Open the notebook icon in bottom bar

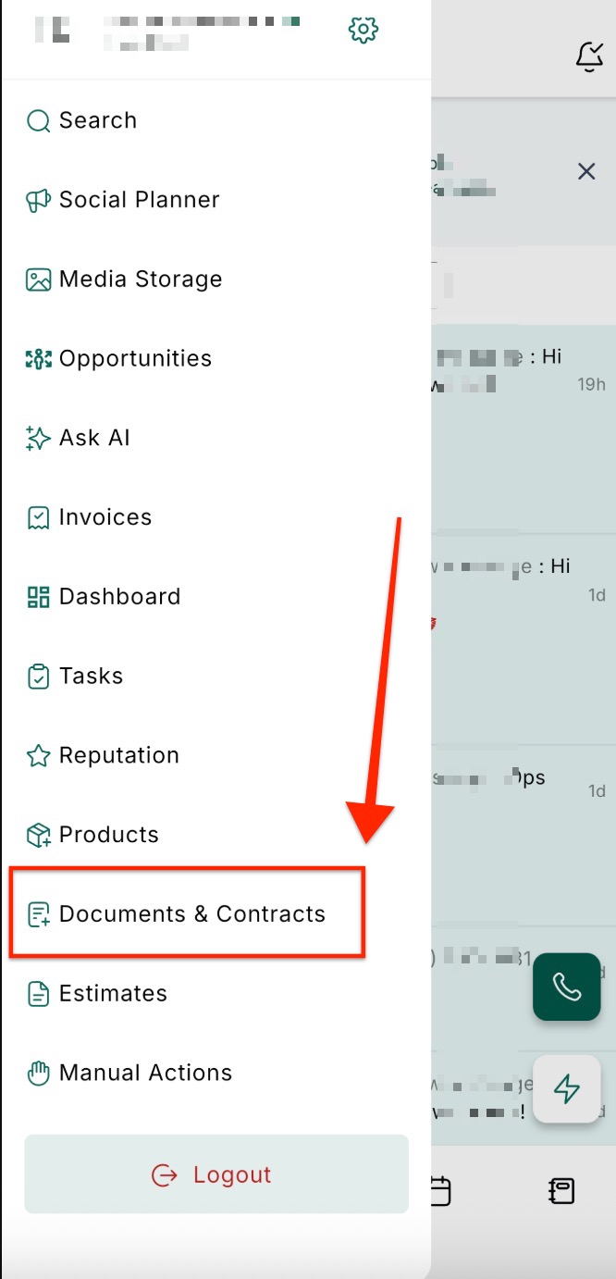coord(561,1190)
